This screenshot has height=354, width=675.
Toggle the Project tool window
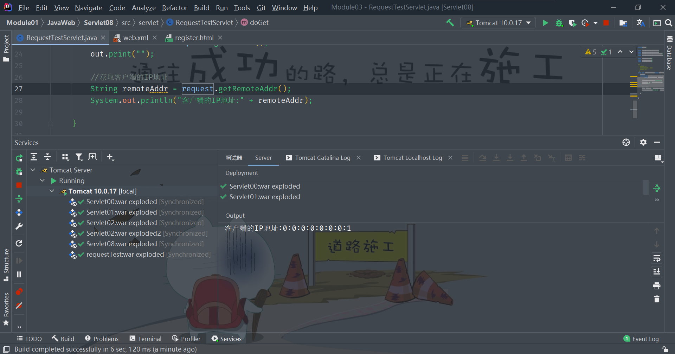[6, 48]
